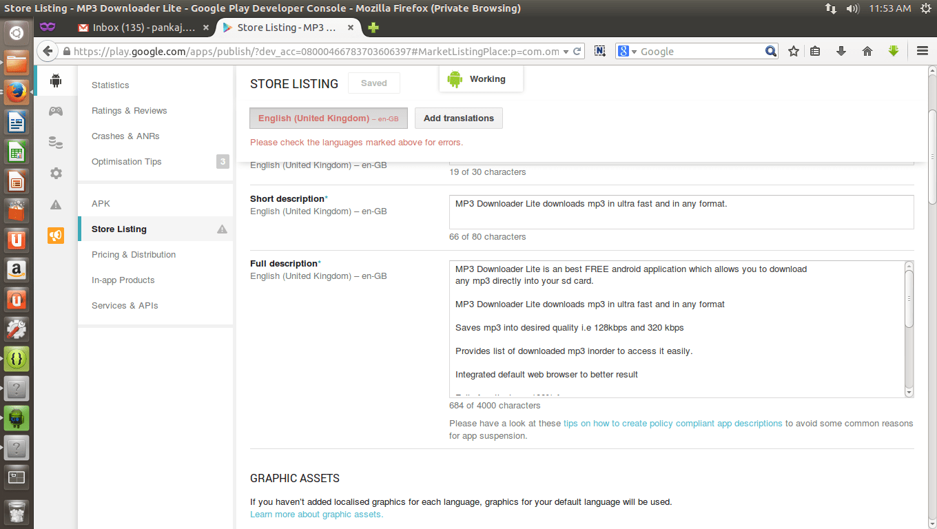Screen dimensions: 937x529
Task: Open Learn more about graphic assets link
Action: point(317,515)
